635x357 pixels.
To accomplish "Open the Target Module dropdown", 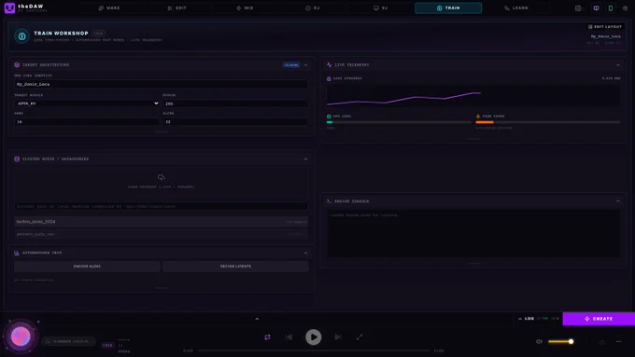I will (x=87, y=103).
